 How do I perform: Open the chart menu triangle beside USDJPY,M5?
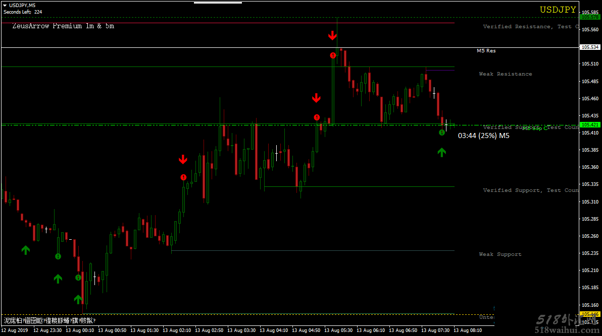pyautogui.click(x=5, y=6)
